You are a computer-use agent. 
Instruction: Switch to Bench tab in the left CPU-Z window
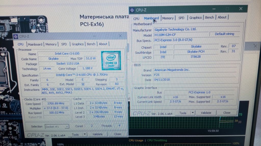[x=91, y=44]
